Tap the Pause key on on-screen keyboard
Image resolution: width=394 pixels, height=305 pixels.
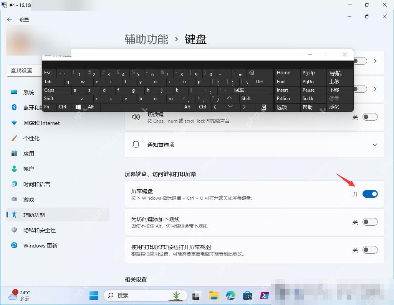pos(313,90)
